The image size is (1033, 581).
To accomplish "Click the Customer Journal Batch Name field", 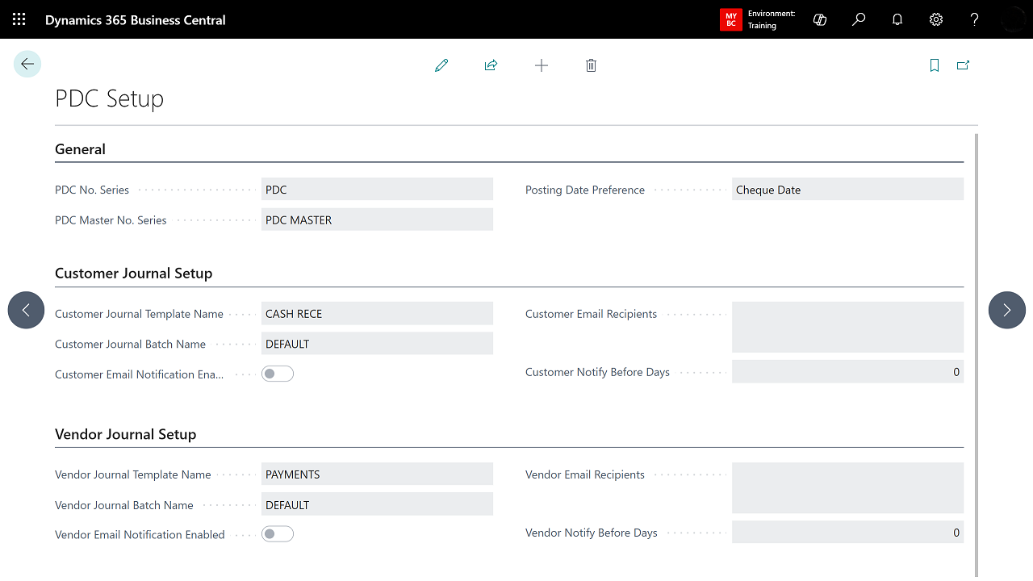I will point(377,344).
